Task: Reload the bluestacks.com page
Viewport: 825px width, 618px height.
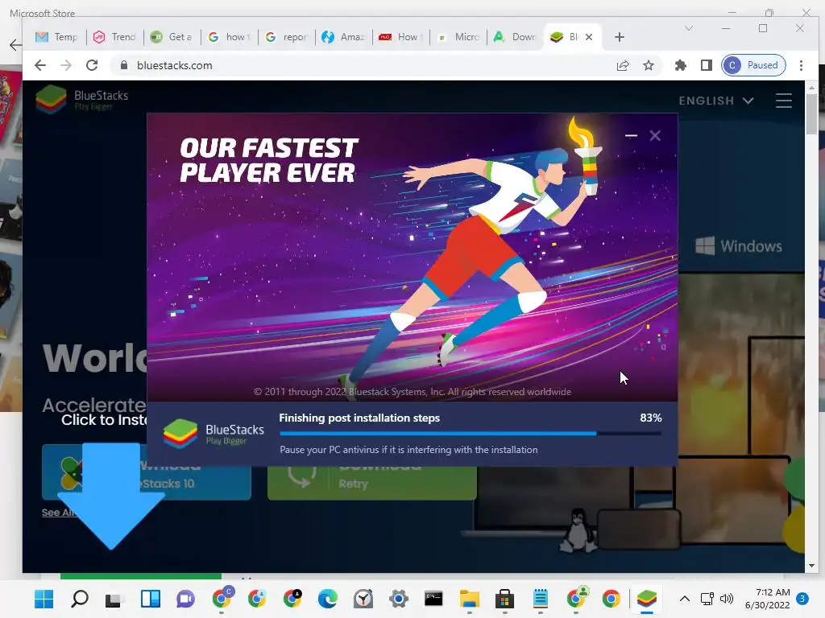Action: pos(92,65)
